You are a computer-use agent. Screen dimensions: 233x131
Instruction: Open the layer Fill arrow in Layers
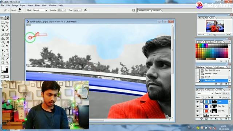(x=229, y=98)
